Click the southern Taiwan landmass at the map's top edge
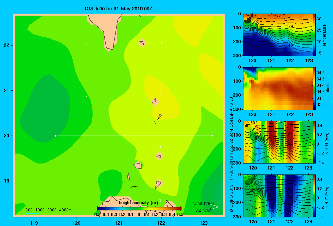 (x=107, y=30)
